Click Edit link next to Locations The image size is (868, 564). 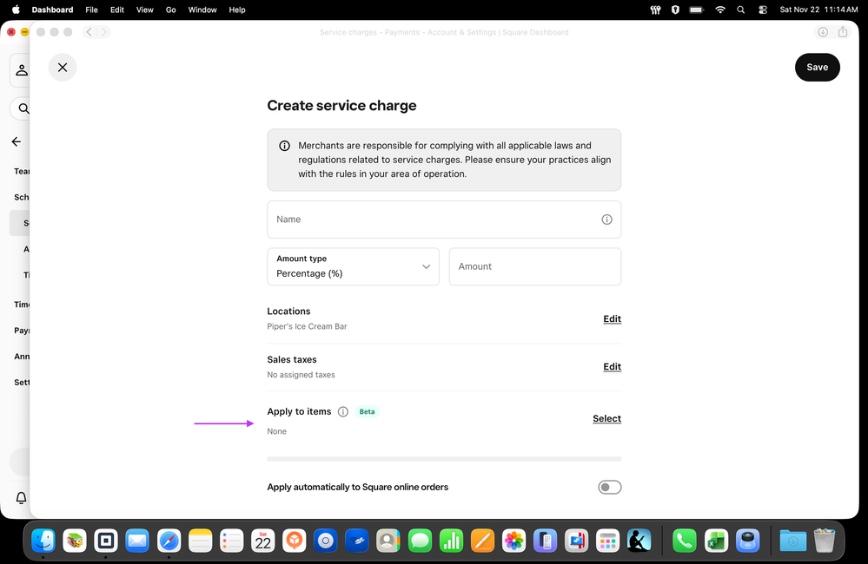click(x=612, y=319)
